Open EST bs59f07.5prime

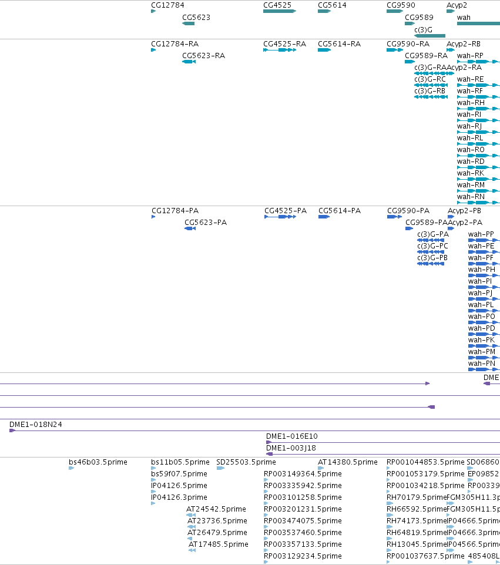(179, 473)
